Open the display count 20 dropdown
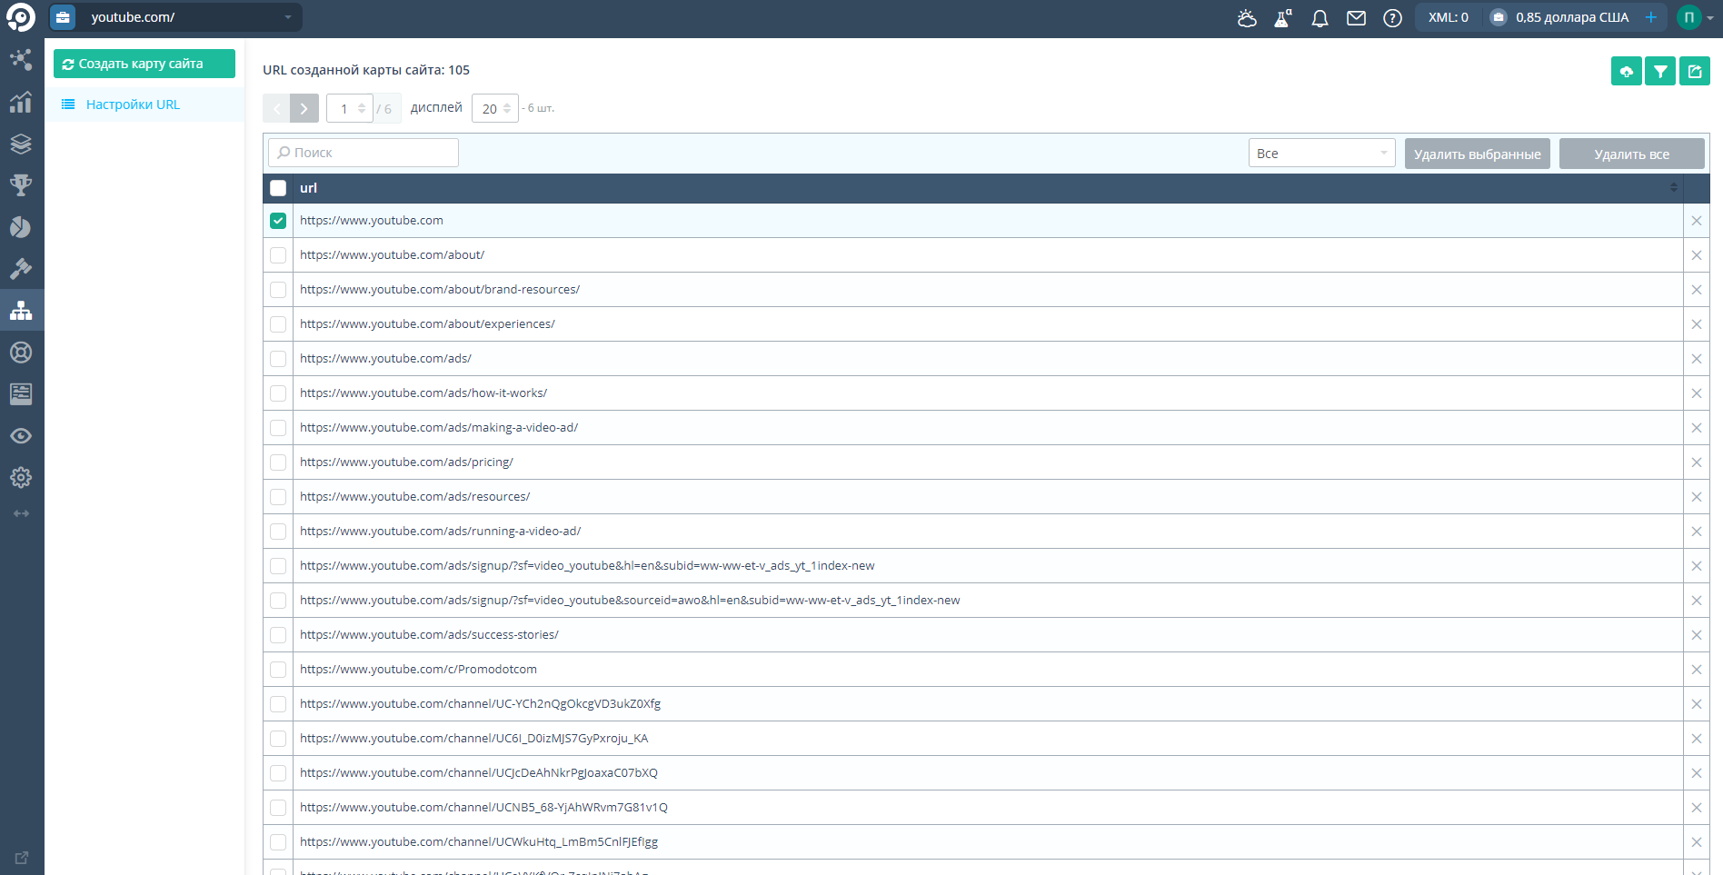This screenshot has width=1723, height=875. coord(495,108)
